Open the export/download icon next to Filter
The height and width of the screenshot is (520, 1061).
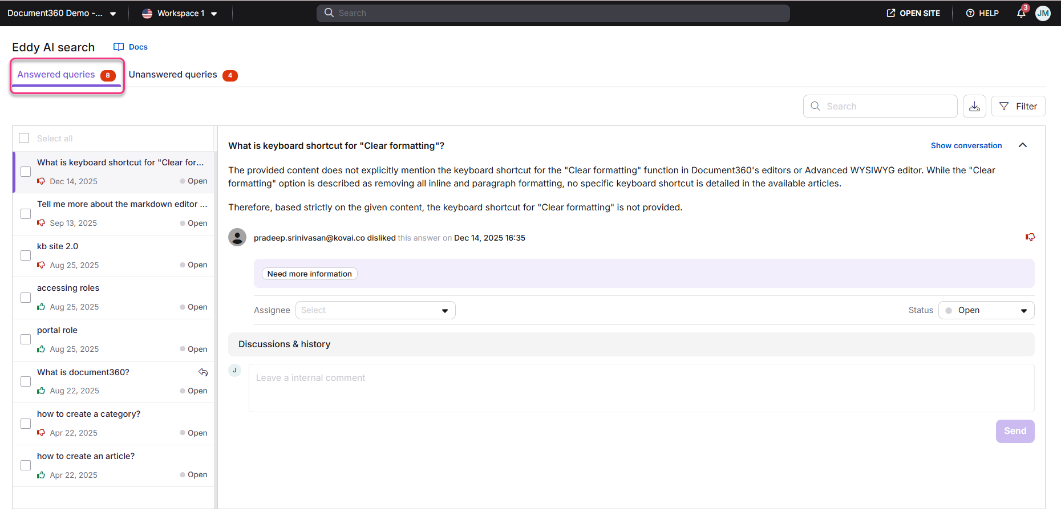coord(974,106)
